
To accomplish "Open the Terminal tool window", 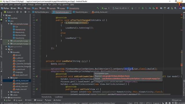I will (x=38, y=100).
